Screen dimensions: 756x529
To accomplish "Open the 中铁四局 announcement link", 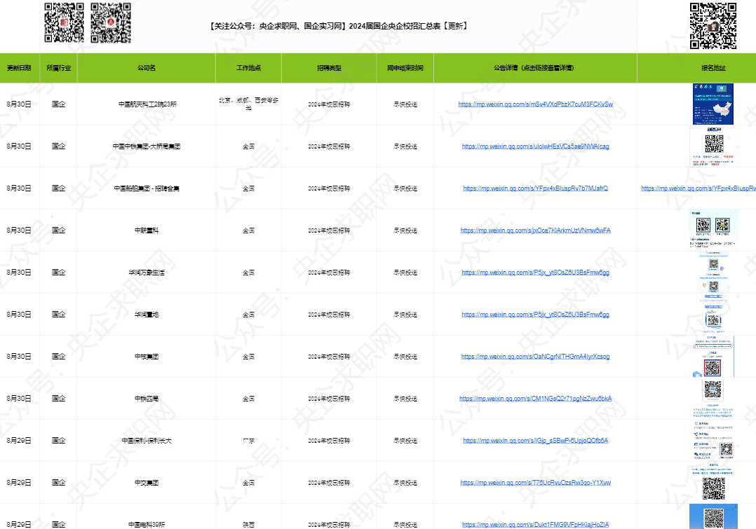I will coord(535,399).
